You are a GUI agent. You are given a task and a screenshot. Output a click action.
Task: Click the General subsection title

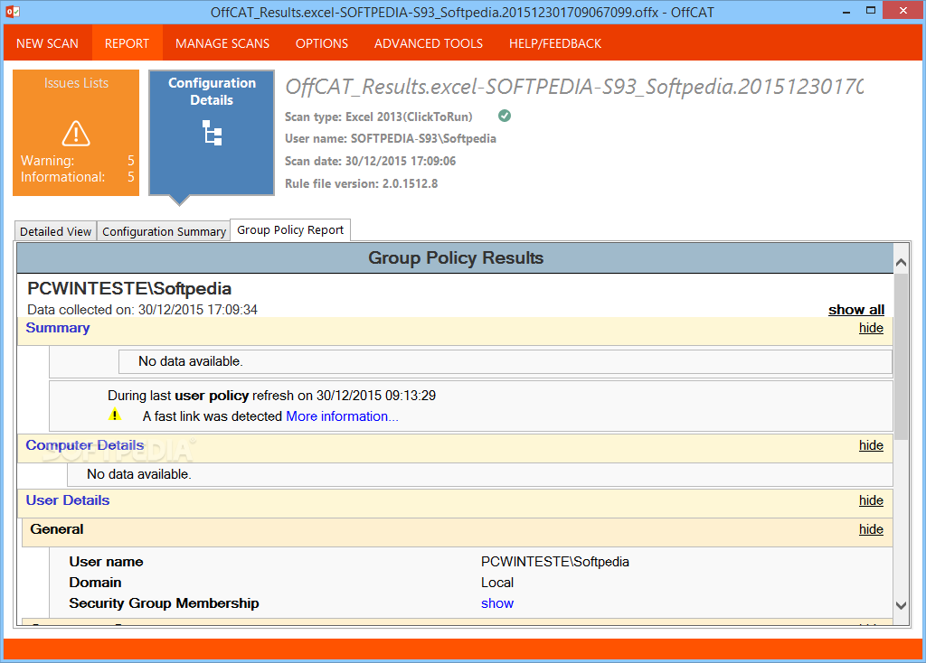point(57,529)
